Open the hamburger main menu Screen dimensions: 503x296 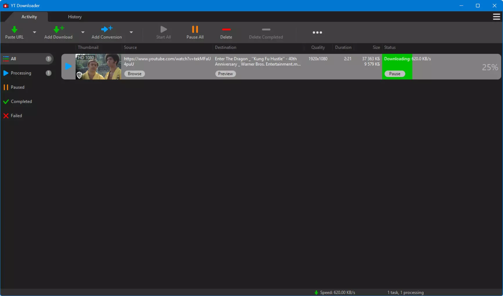coord(496,17)
